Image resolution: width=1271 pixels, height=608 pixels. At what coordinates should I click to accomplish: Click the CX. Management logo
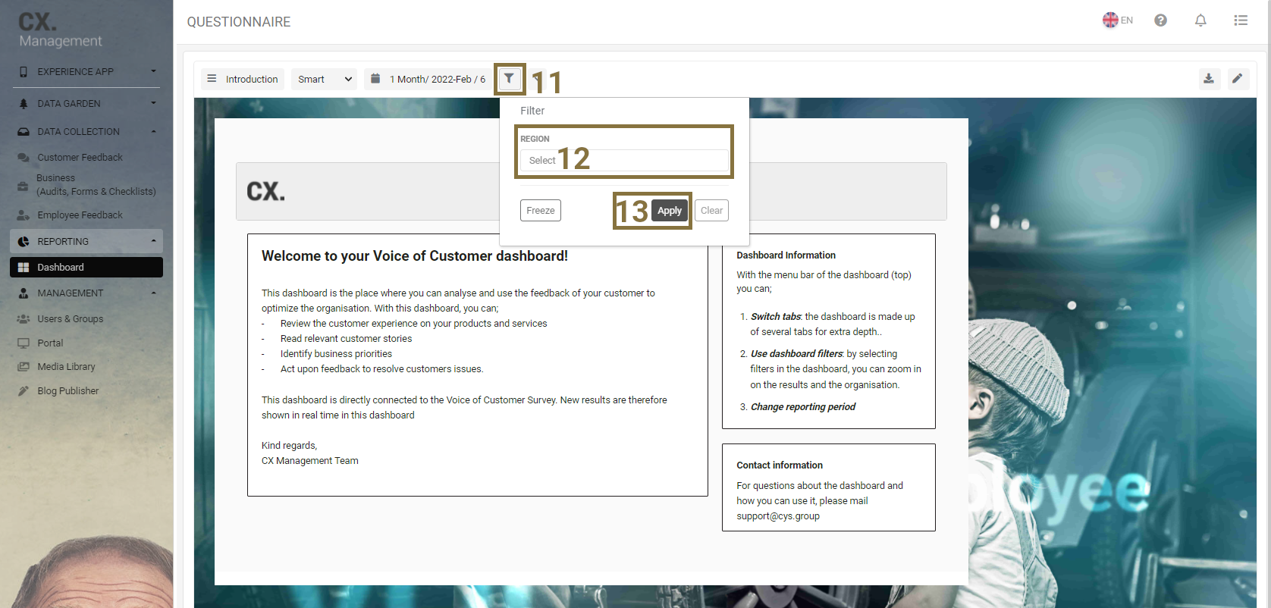(61, 30)
